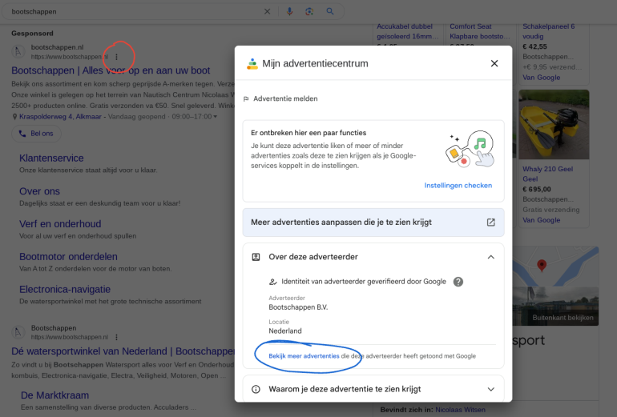Click Van Google under Whaly 210 product
The image size is (617, 417).
point(541,220)
